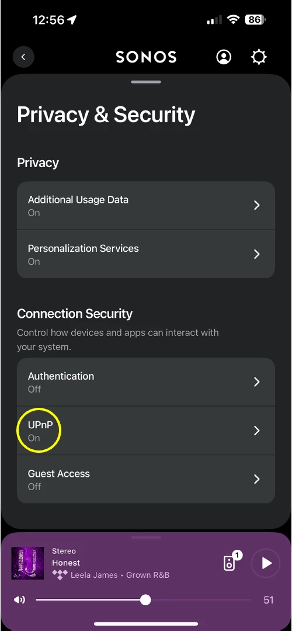The image size is (292, 631).
Task: Tap the Wi-Fi status icon
Action: point(233,19)
